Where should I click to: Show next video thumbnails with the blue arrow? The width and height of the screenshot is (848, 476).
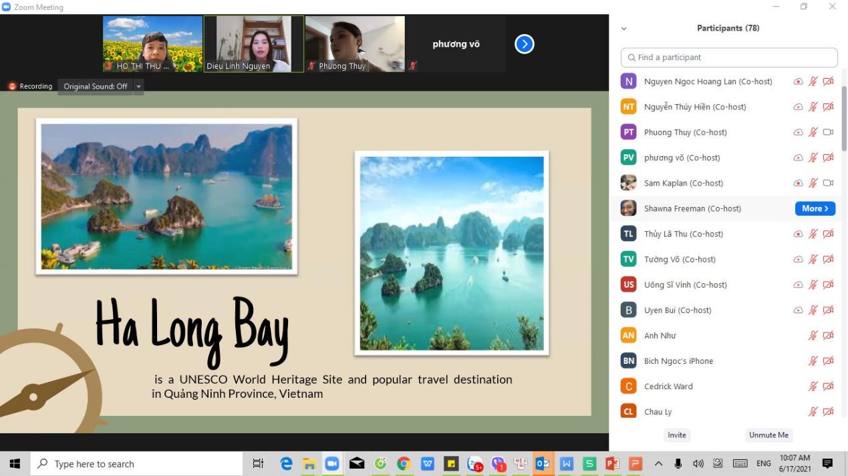pyautogui.click(x=525, y=44)
